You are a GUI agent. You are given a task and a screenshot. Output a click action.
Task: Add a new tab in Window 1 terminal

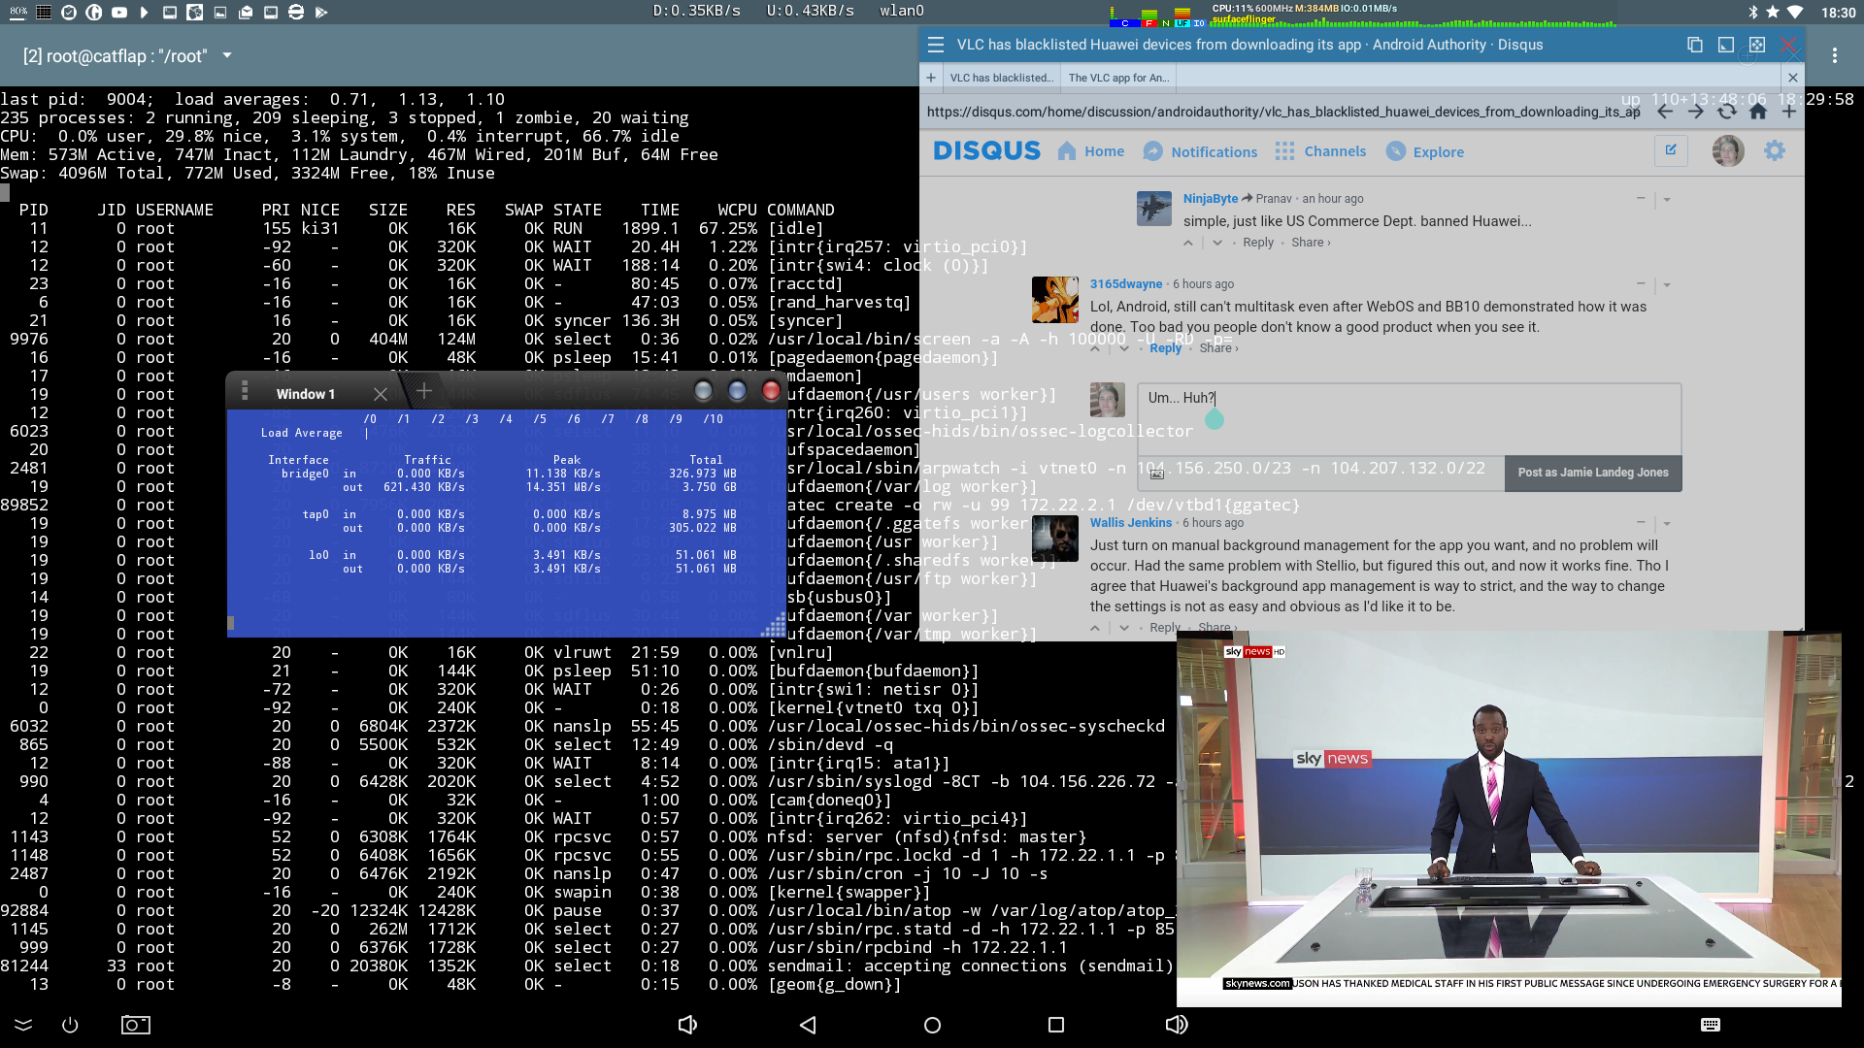(x=424, y=391)
